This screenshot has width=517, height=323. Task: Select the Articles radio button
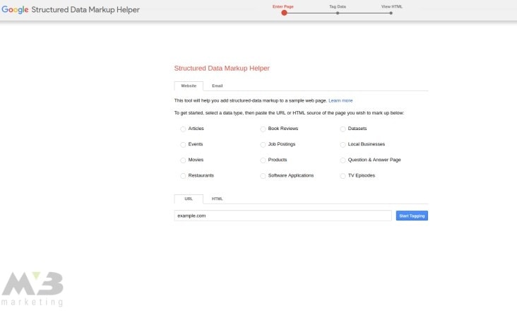[183, 129]
